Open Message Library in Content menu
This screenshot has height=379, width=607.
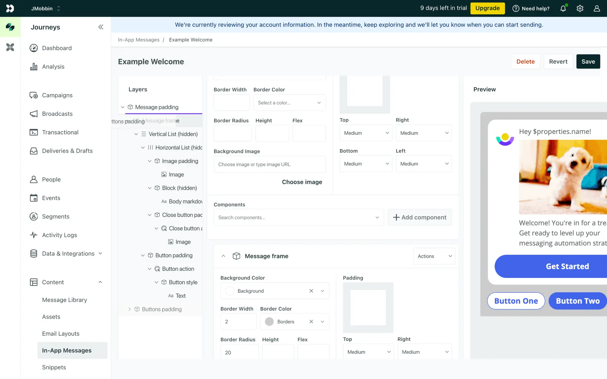pyautogui.click(x=64, y=300)
